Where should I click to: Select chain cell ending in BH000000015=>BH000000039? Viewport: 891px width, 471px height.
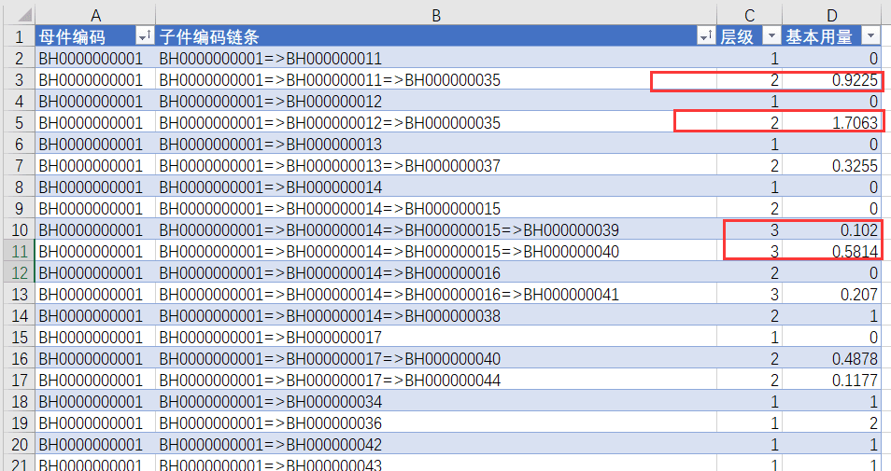pos(436,229)
